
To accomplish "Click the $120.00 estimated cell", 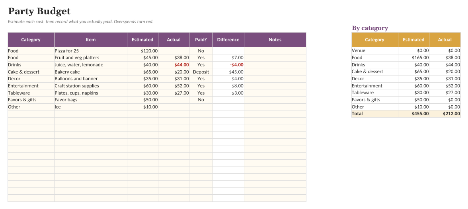I will [x=142, y=51].
